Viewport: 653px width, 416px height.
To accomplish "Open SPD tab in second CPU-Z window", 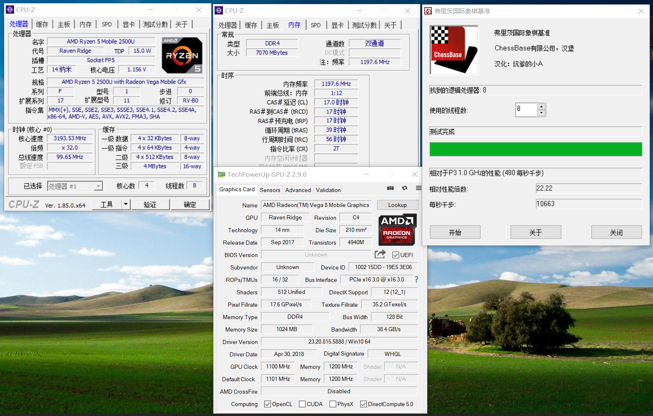I will coord(316,25).
